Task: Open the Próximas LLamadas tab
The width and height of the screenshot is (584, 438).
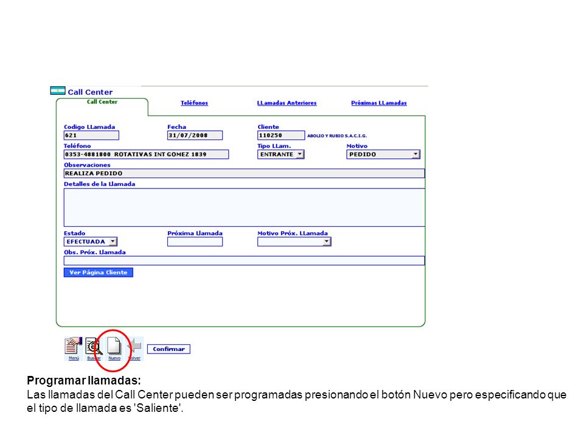Action: click(379, 103)
